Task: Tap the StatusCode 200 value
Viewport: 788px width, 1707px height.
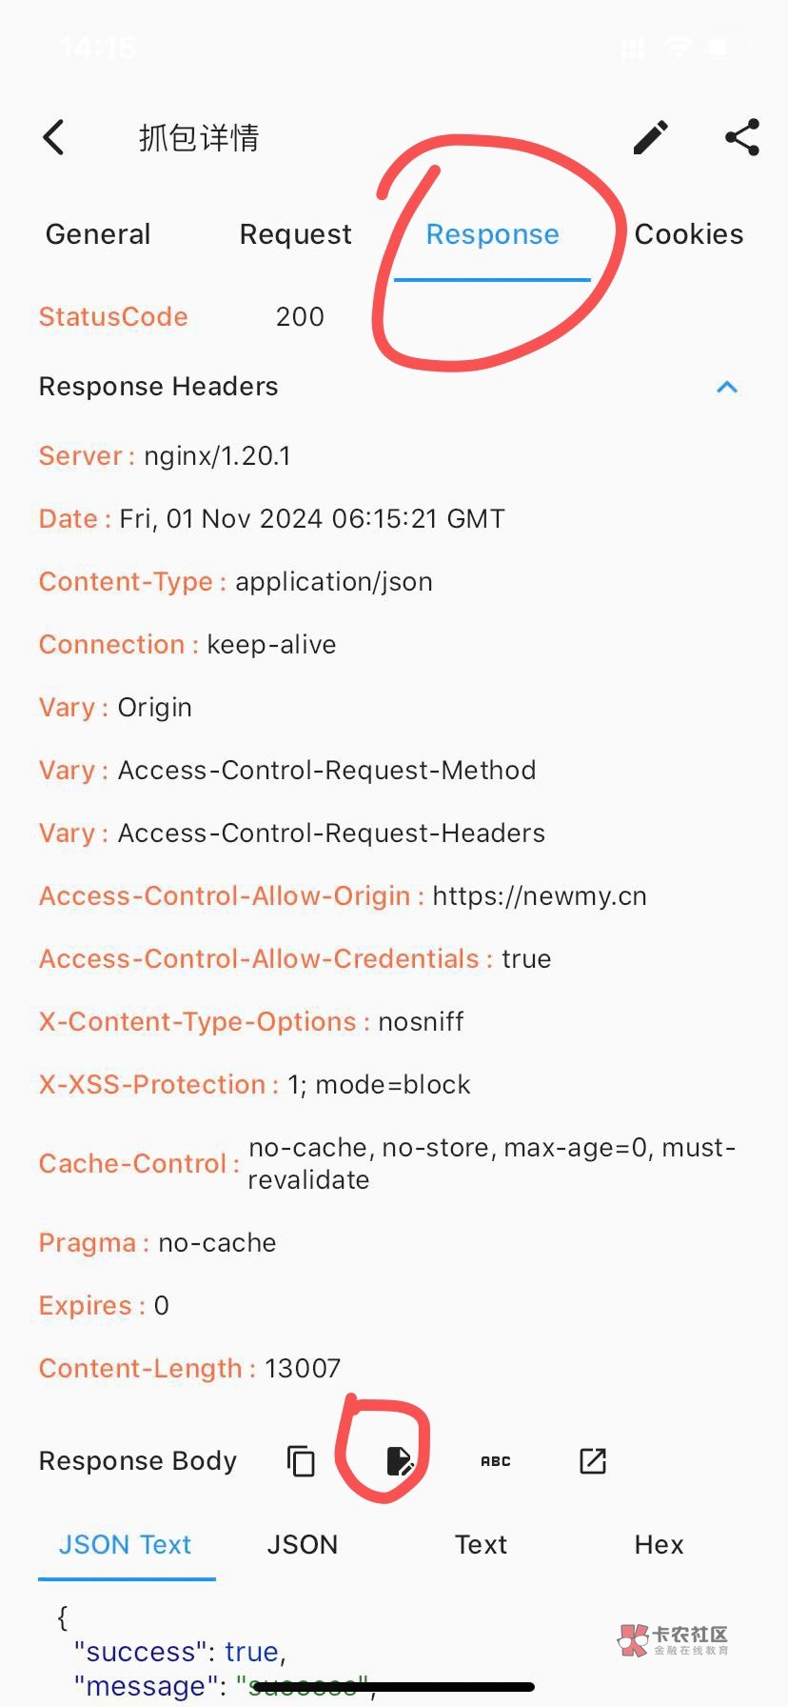Action: tap(300, 317)
